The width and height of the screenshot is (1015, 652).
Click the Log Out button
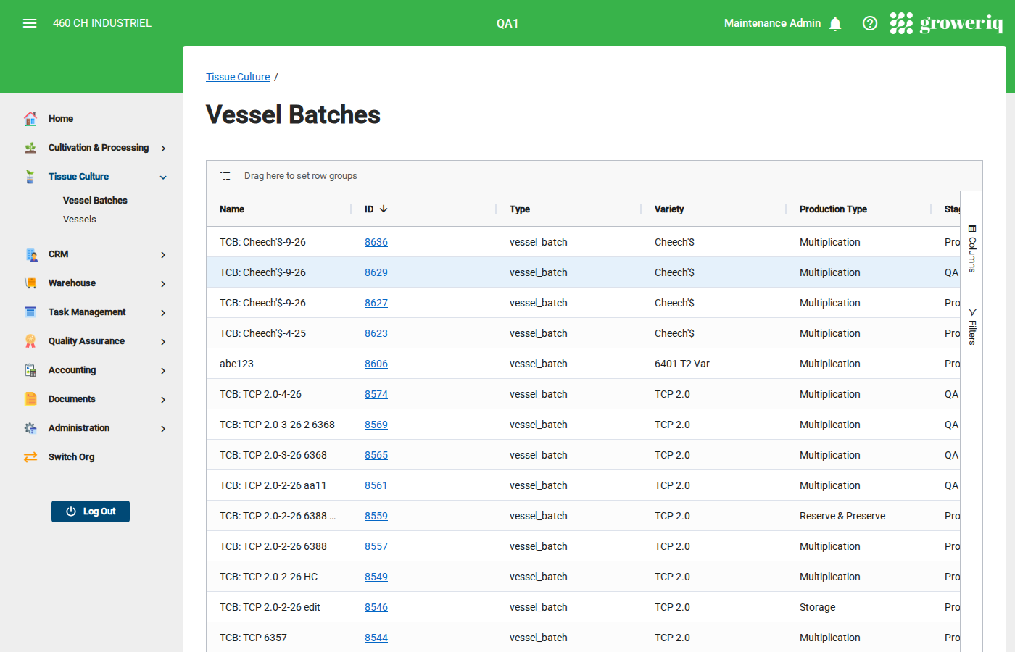pyautogui.click(x=91, y=511)
